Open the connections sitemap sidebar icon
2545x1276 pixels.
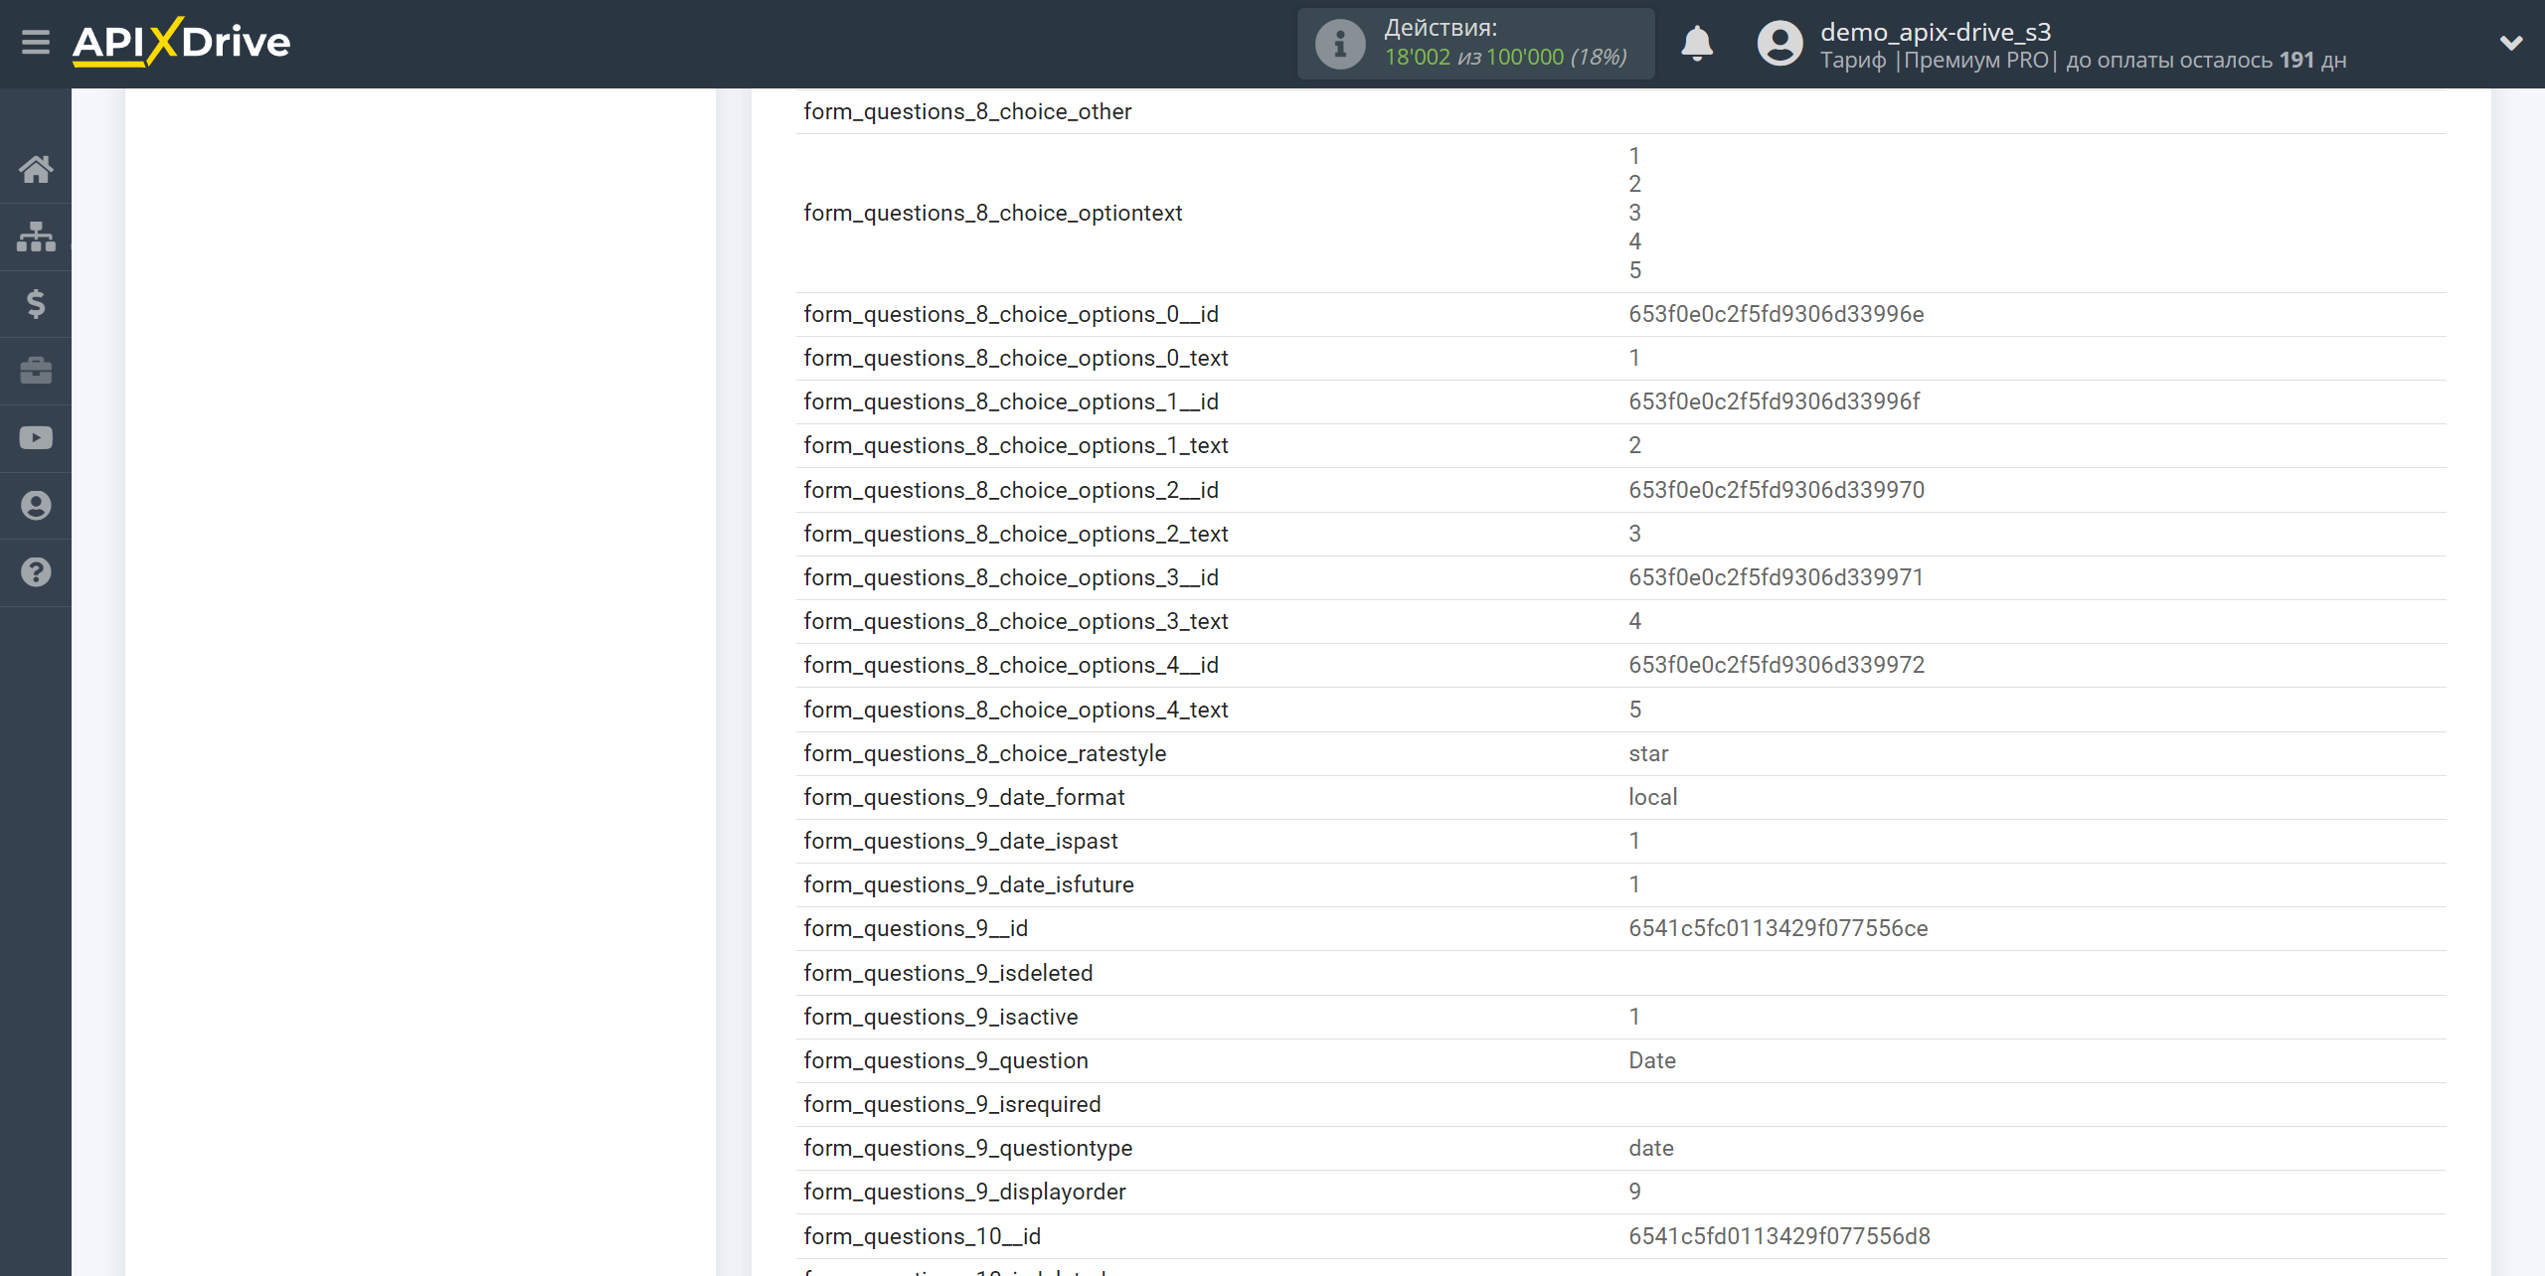[x=36, y=237]
